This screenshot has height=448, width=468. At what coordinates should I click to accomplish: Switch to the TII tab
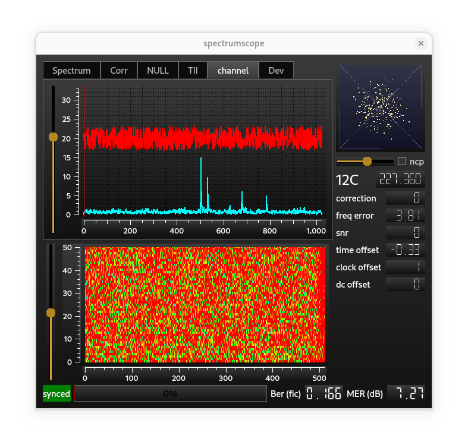coord(193,70)
